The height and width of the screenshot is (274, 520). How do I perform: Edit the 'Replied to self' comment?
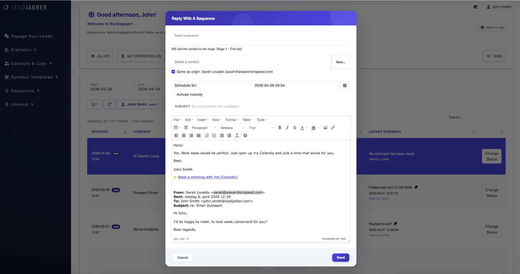tap(395, 224)
